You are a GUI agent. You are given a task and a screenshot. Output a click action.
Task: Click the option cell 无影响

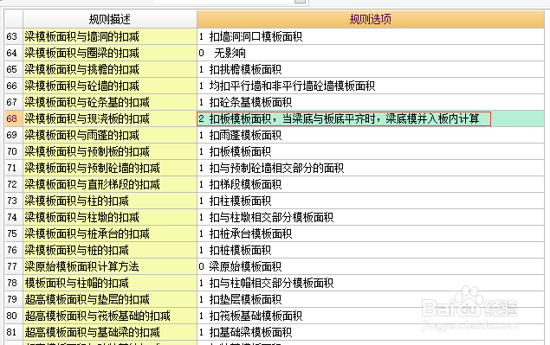point(371,53)
